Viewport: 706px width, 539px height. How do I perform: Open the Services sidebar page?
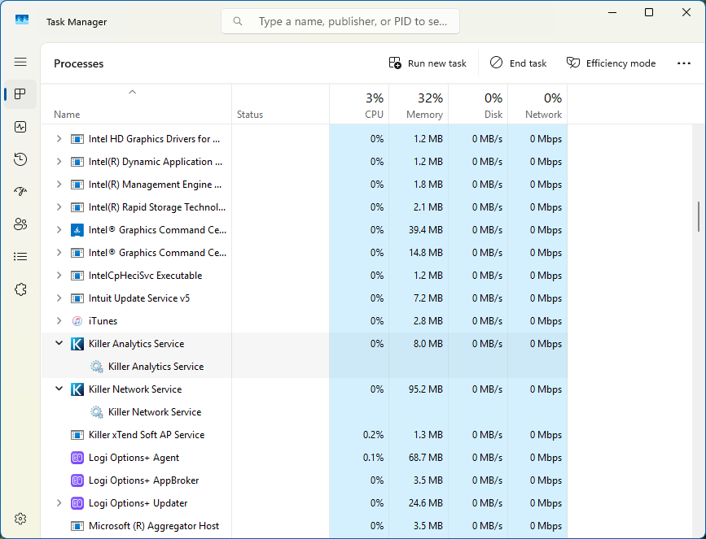[20, 289]
